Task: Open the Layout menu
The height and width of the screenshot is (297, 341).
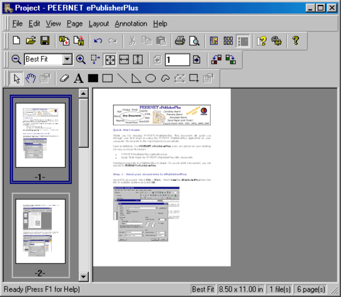Action: pyautogui.click(x=98, y=24)
